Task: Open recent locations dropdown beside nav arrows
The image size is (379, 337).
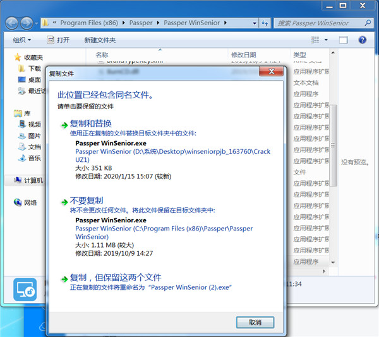Action: click(37, 23)
